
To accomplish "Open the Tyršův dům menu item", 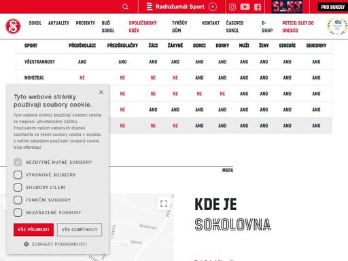I will pyautogui.click(x=179, y=27).
